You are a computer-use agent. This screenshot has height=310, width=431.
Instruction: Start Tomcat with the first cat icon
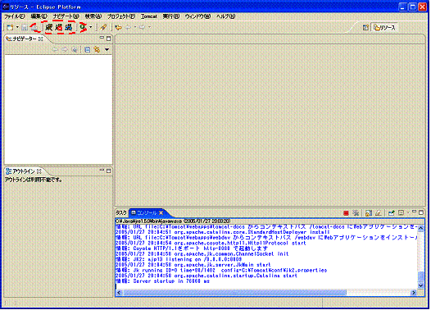tap(49, 27)
